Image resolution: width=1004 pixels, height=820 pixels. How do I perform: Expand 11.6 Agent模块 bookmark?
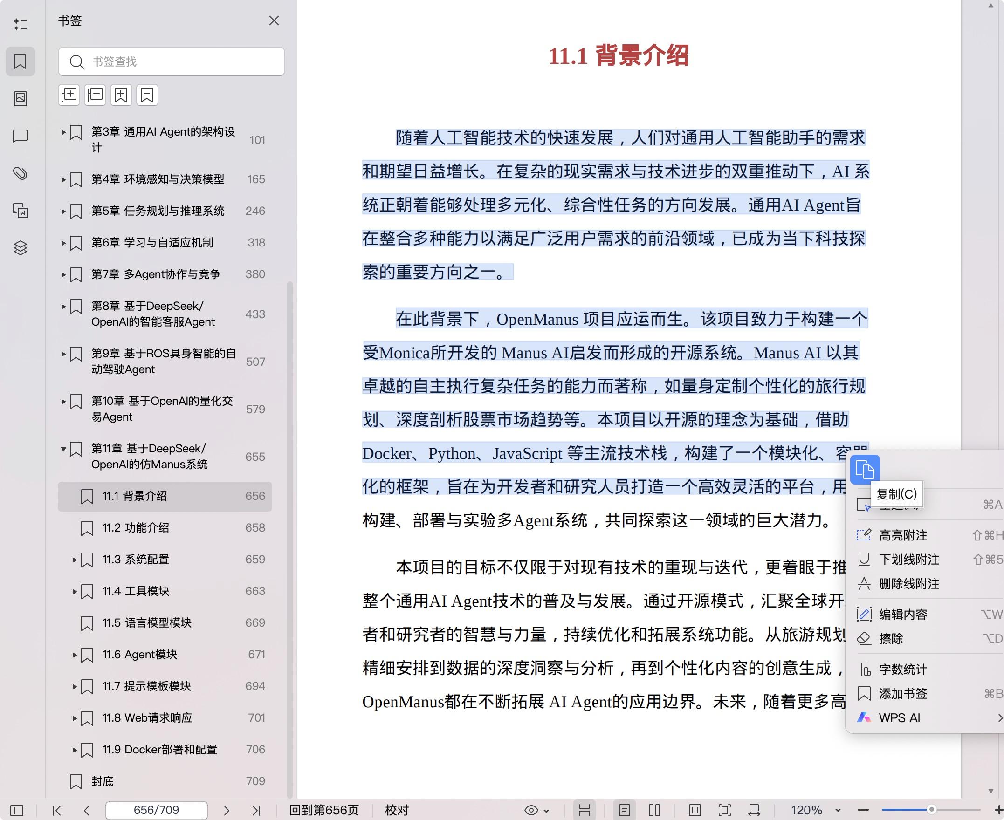click(x=75, y=655)
